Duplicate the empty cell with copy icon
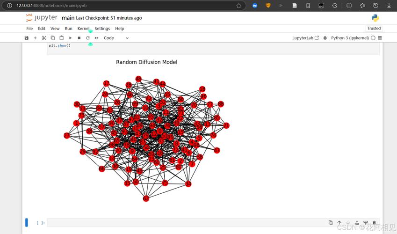The width and height of the screenshot is (397, 234). coord(331,223)
